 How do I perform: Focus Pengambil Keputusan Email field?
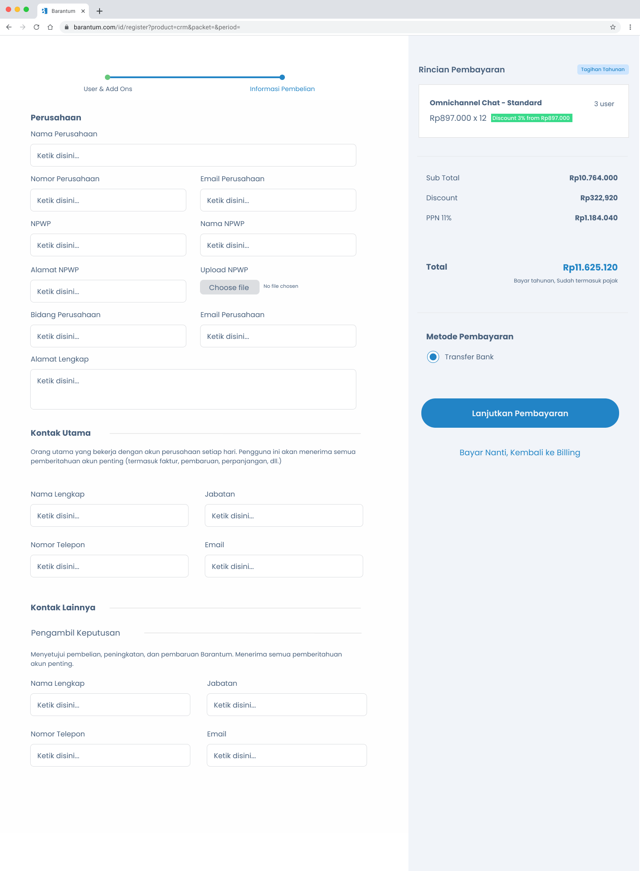[287, 756]
